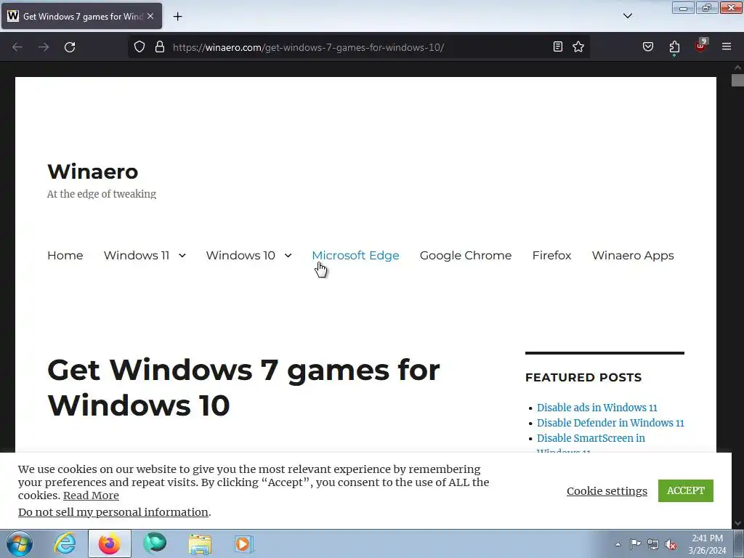This screenshot has height=558, width=744.
Task: Bookmark this page with the star icon
Action: point(578,47)
